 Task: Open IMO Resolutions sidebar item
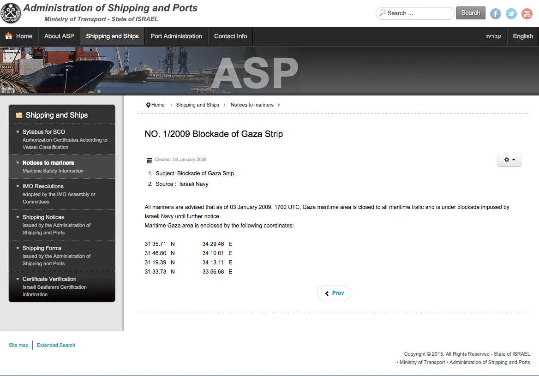pyautogui.click(x=43, y=186)
